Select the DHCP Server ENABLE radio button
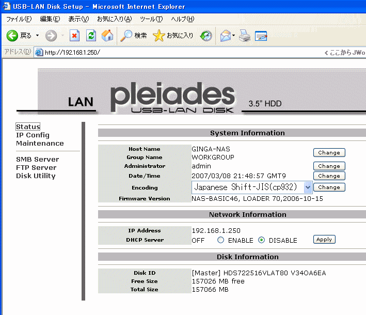The image size is (366, 315). pos(220,240)
